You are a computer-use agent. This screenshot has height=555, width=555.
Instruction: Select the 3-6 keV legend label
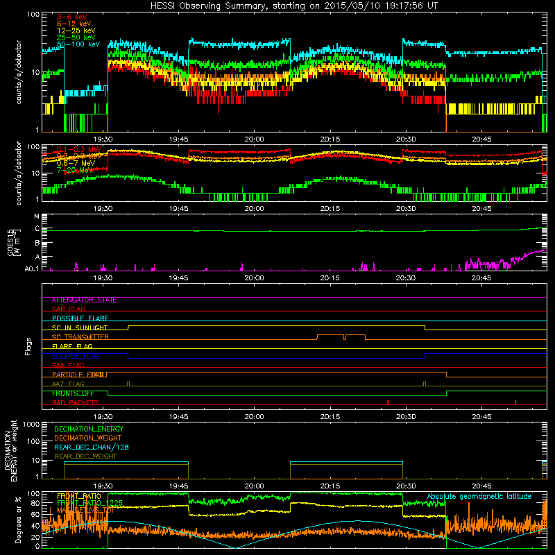[71, 17]
